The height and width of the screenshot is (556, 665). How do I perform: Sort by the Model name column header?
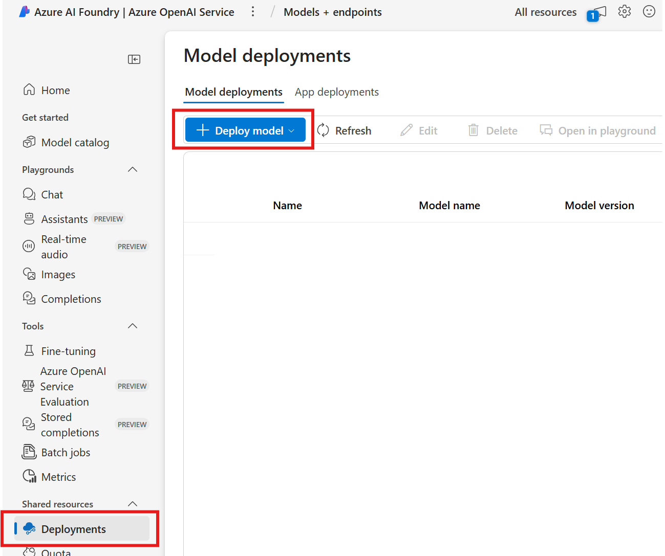tap(449, 206)
